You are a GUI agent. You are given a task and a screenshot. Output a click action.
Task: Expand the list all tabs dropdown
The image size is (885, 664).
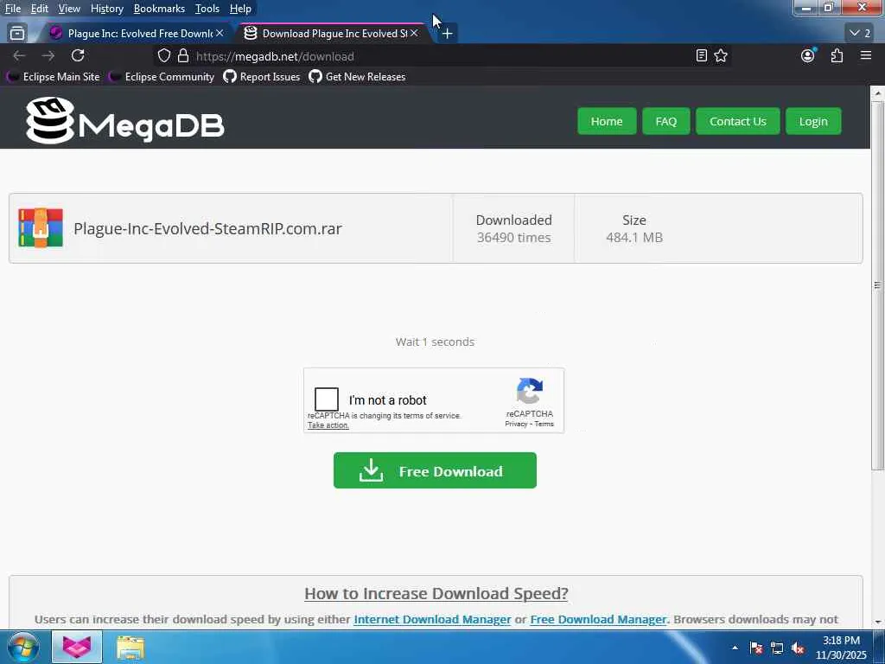coord(861,34)
